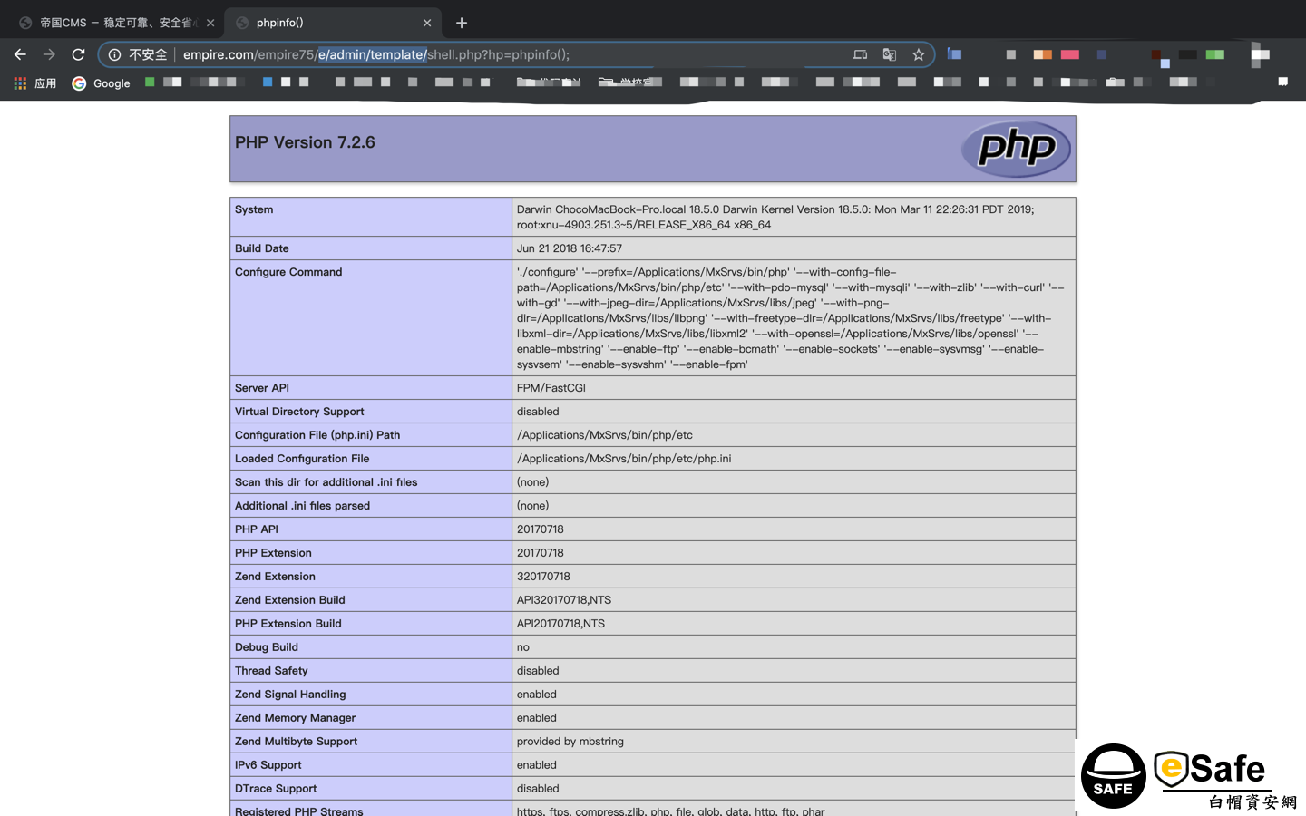Click the PHP Extension label
Image resolution: width=1306 pixels, height=816 pixels.
point(273,553)
